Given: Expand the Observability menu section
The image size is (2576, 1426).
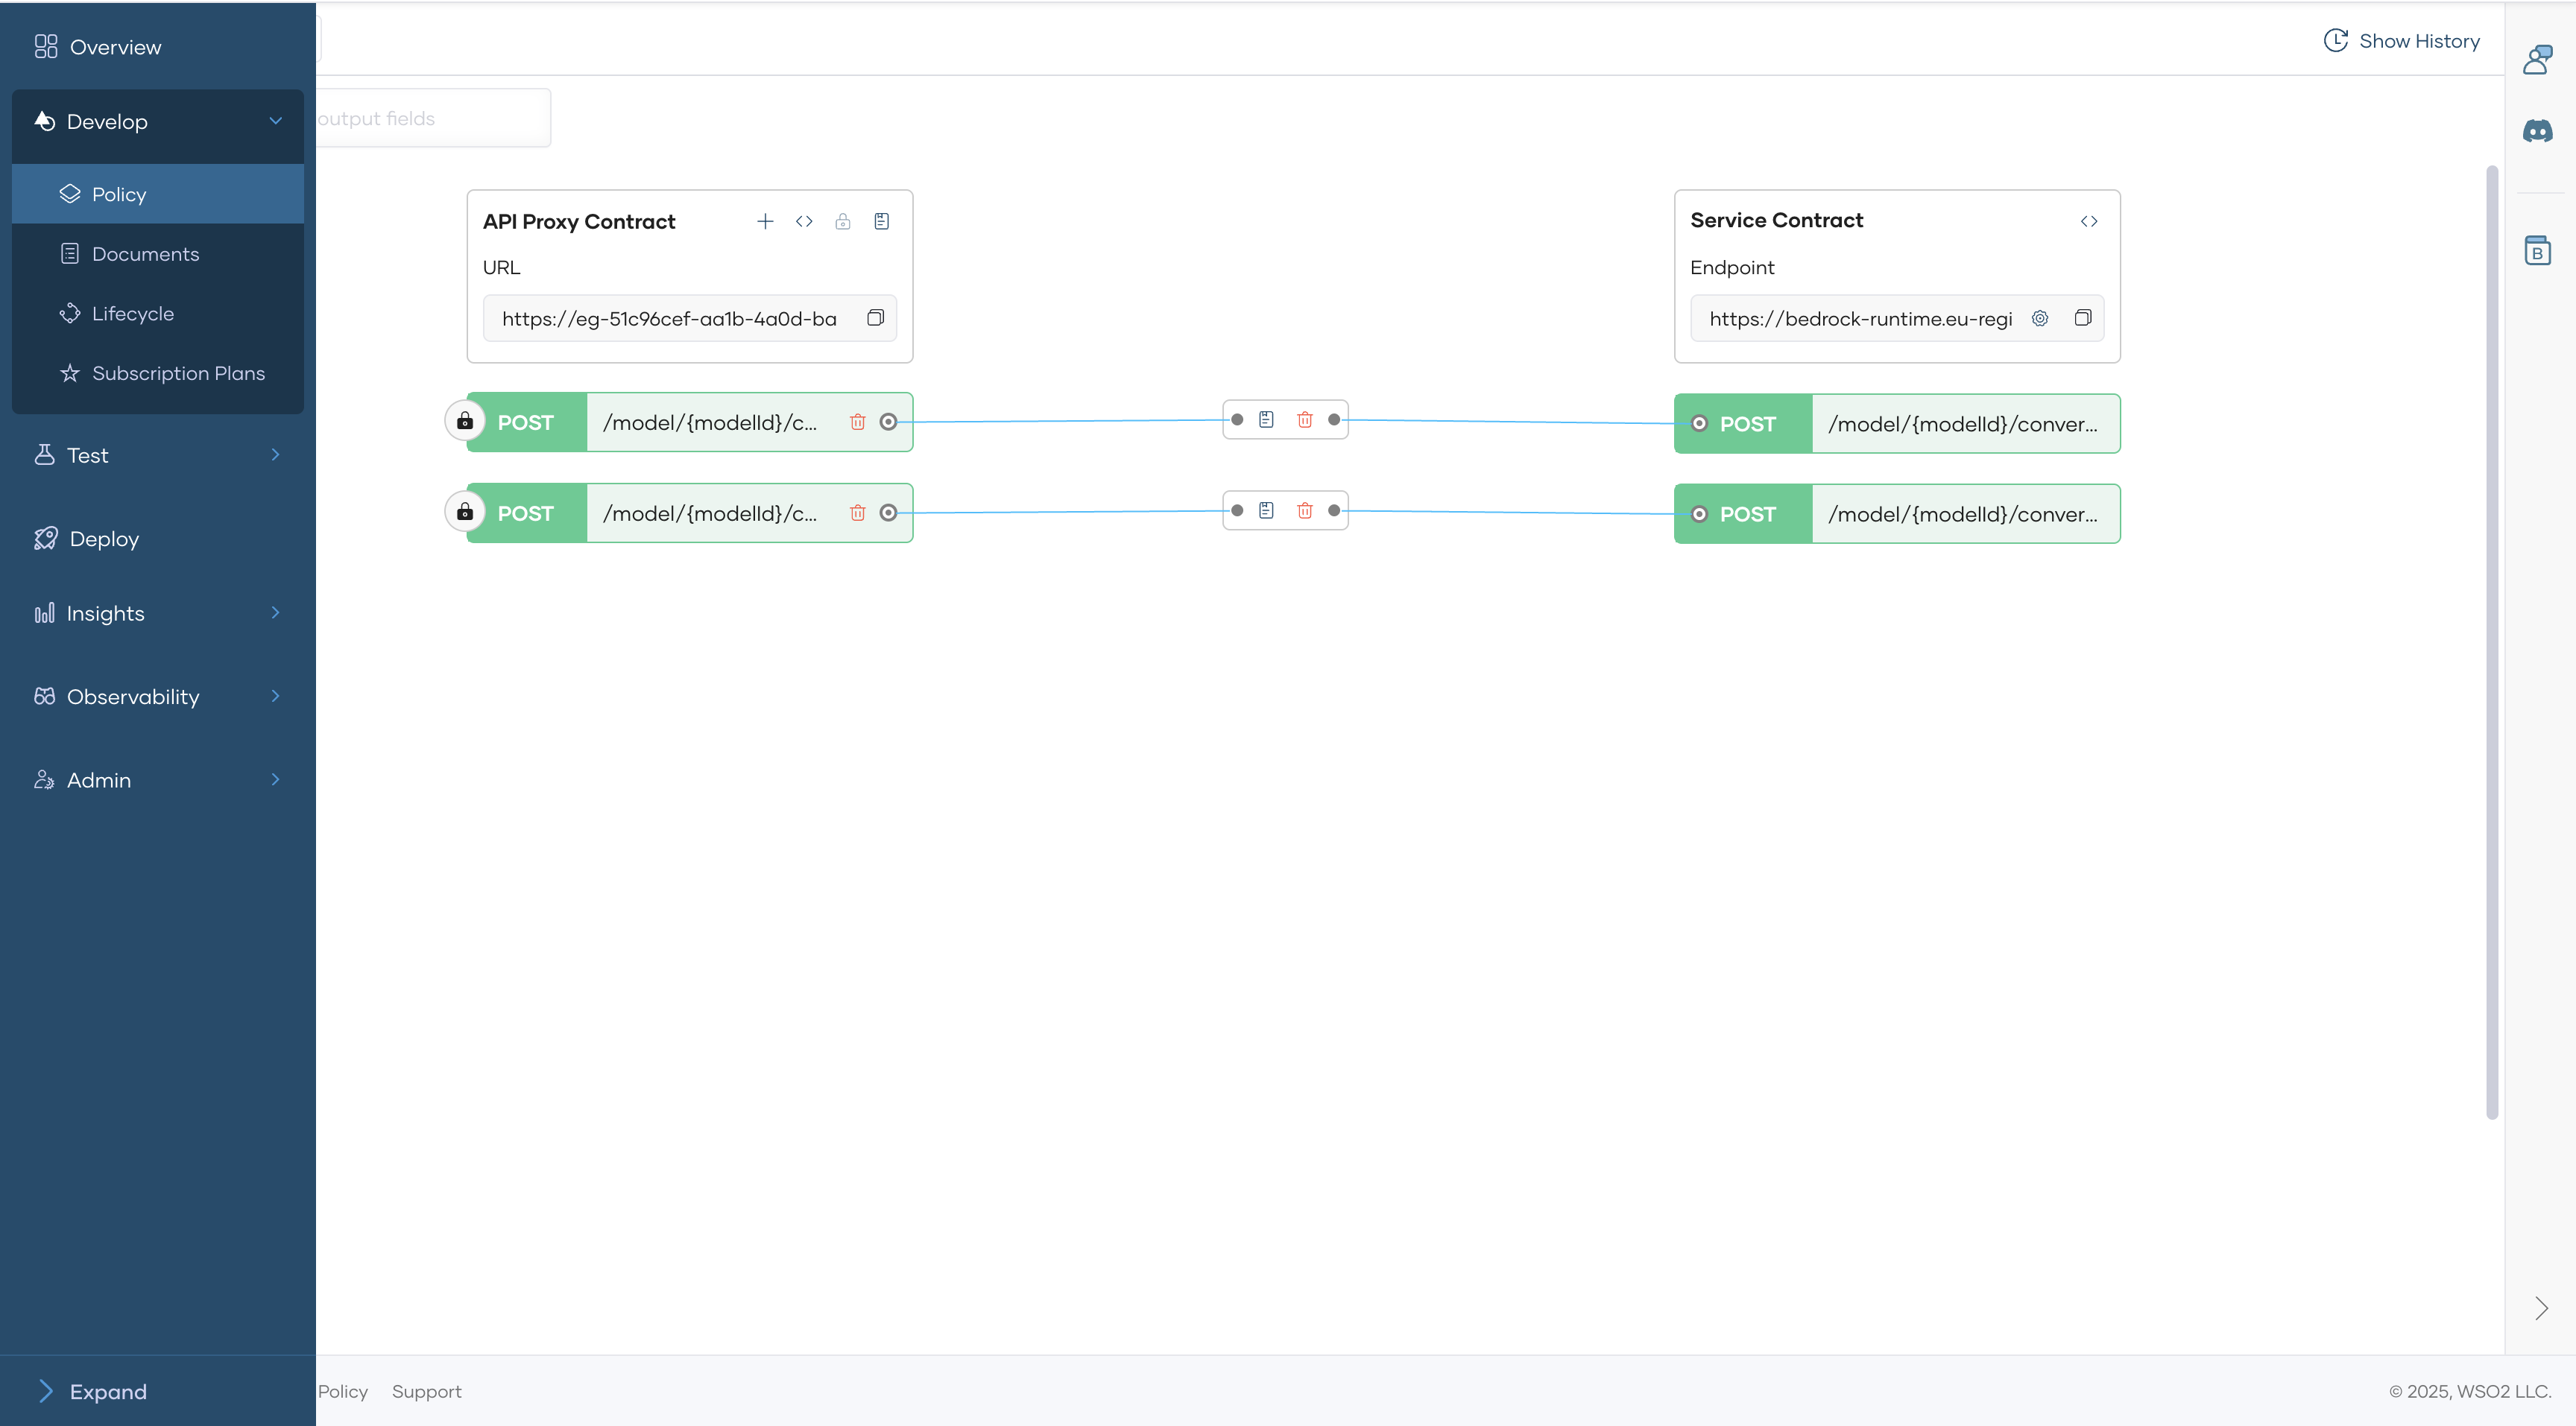Looking at the screenshot, I should pos(275,696).
